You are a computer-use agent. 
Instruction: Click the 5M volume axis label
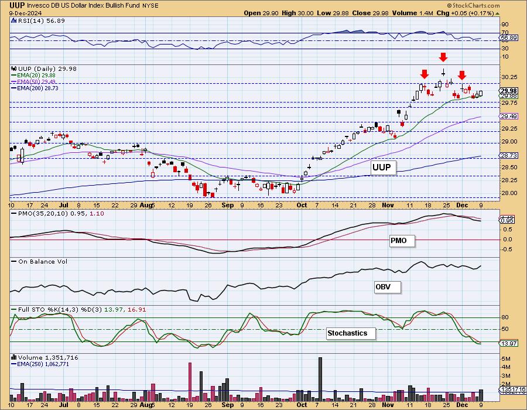pyautogui.click(x=506, y=359)
